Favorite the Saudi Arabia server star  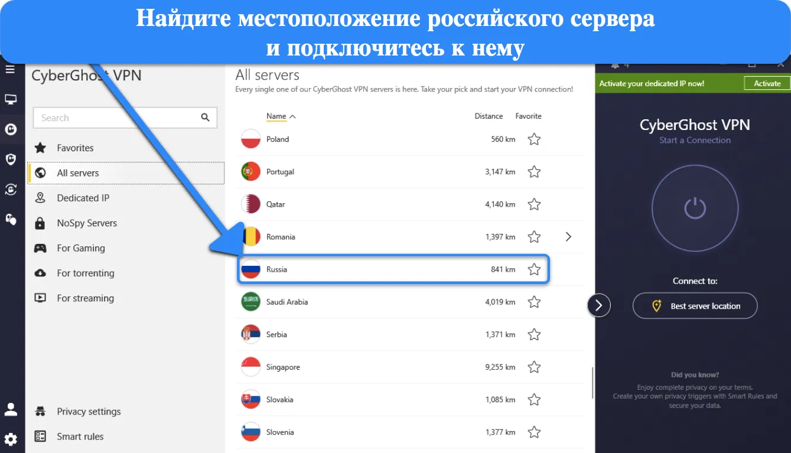pos(534,302)
